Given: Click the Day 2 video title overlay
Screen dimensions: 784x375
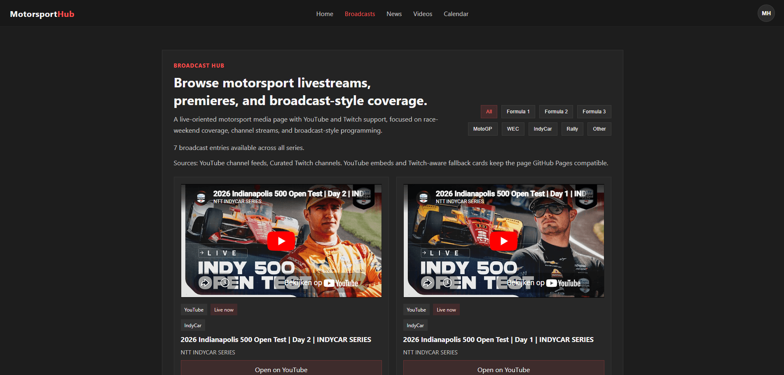Looking at the screenshot, I should click(x=288, y=194).
